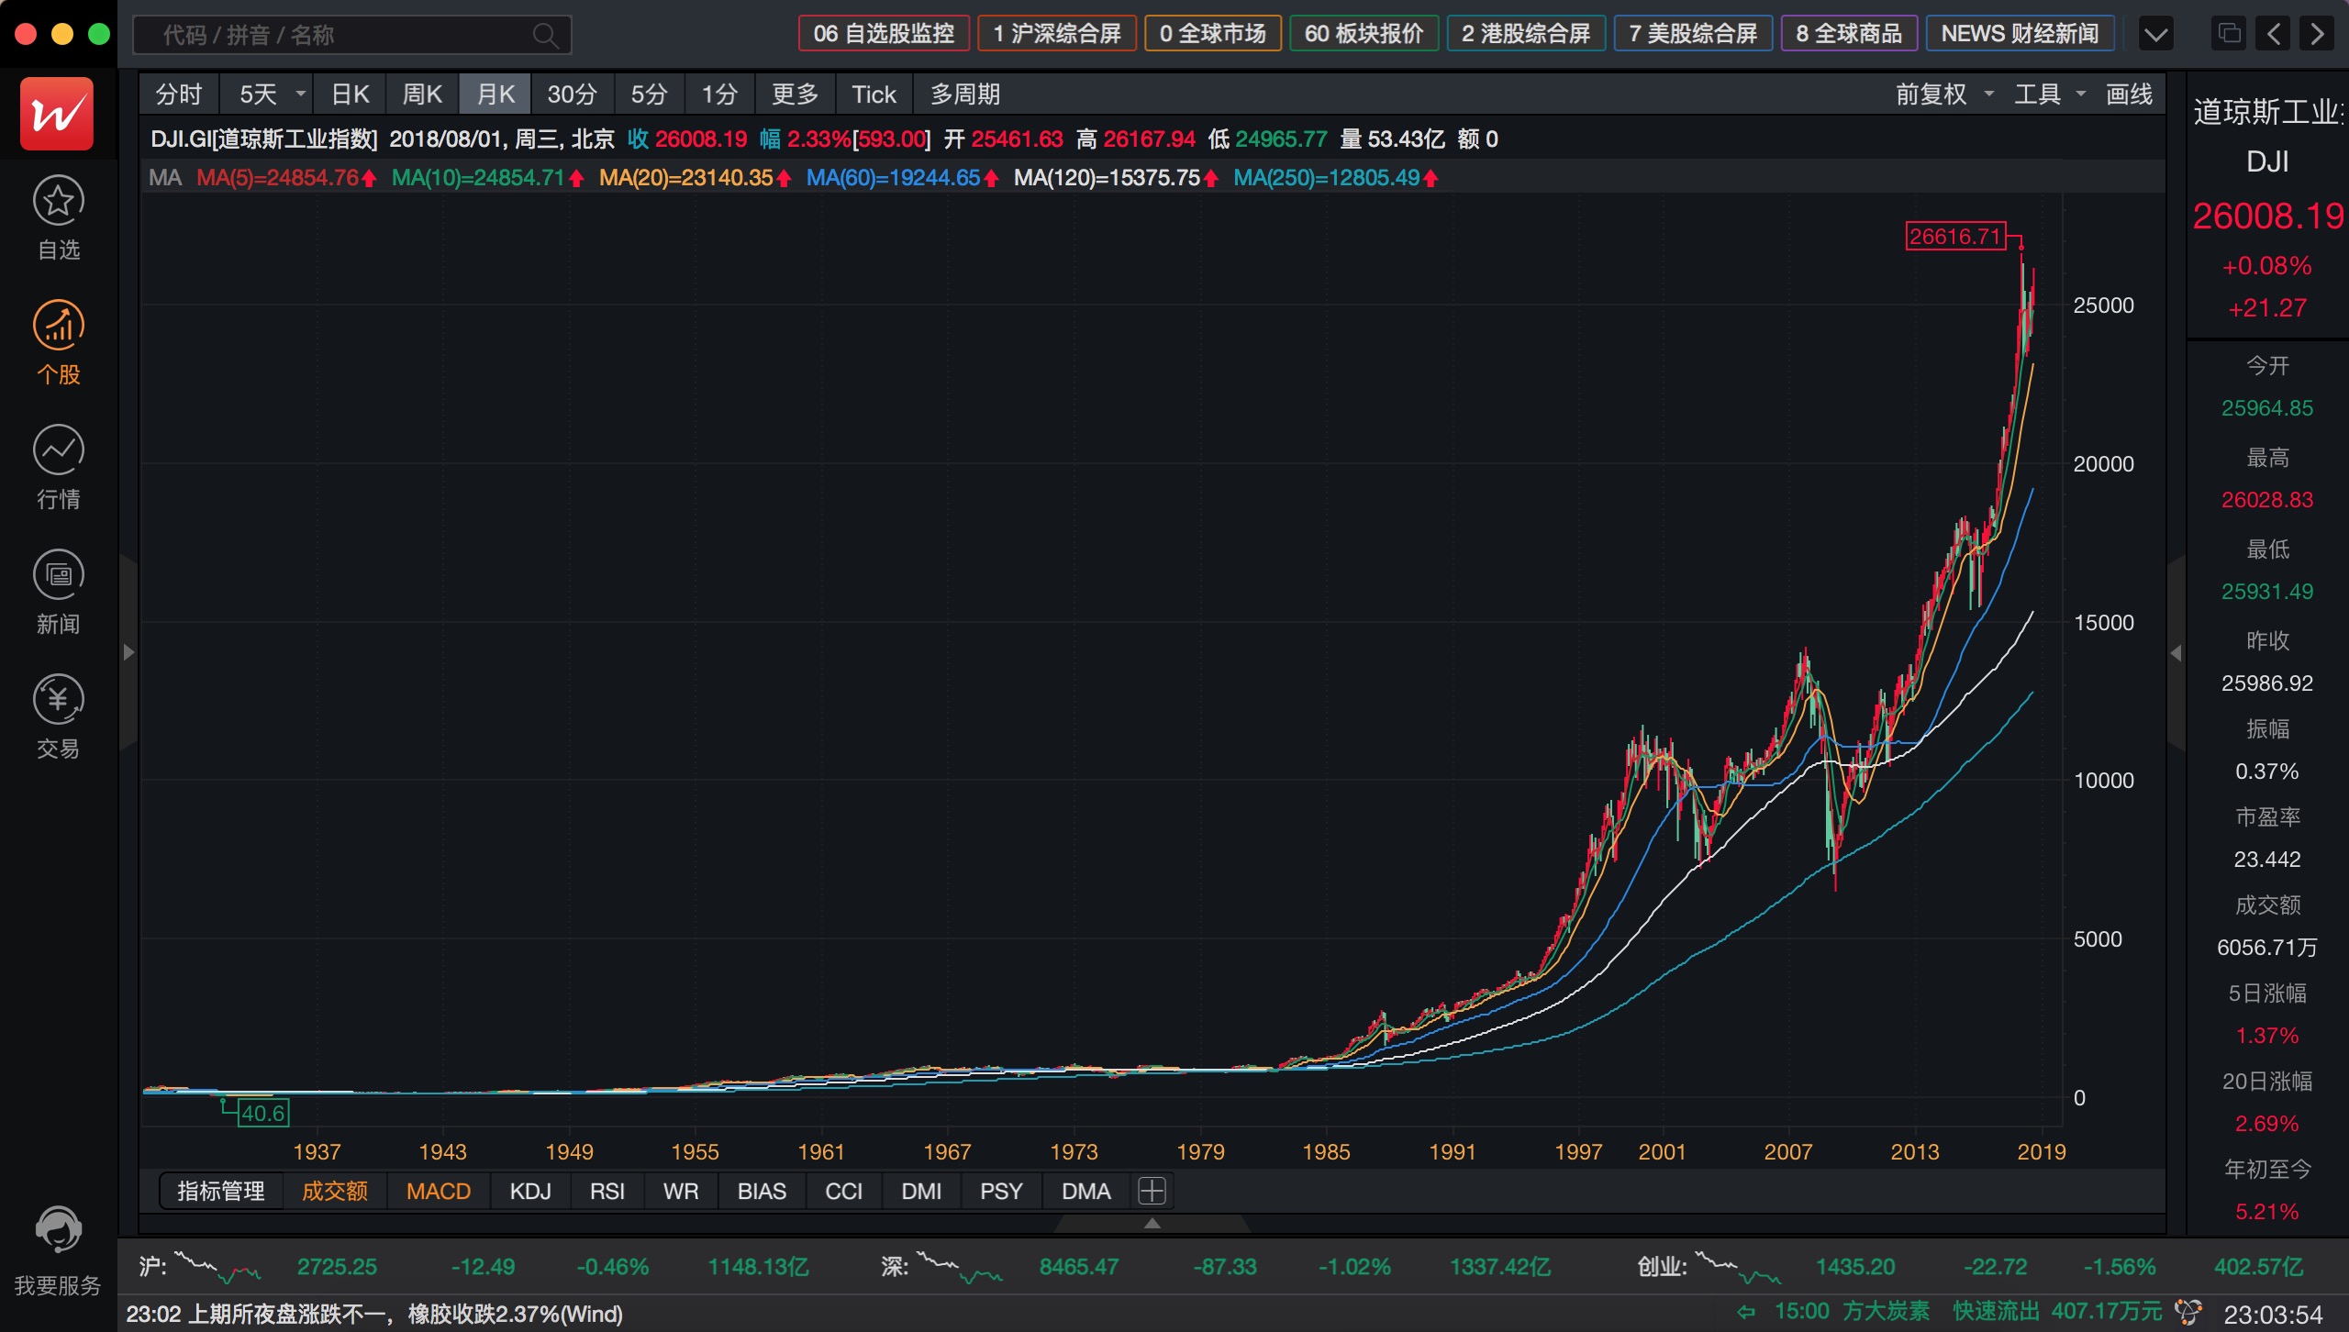Collapse right quote panel with triangle handle
The width and height of the screenshot is (2349, 1332).
pyautogui.click(x=2176, y=652)
